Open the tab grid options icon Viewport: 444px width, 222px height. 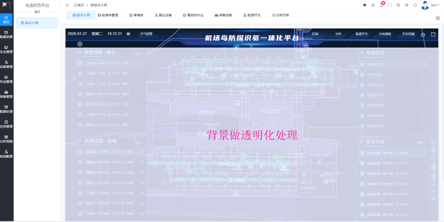click(438, 18)
